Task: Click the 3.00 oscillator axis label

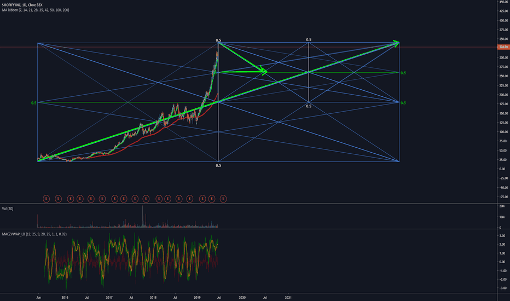Action: click(x=502, y=235)
